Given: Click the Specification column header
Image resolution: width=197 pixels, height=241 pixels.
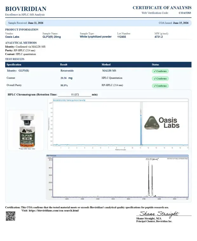Looking at the screenshot, I should pyautogui.click(x=14, y=65).
